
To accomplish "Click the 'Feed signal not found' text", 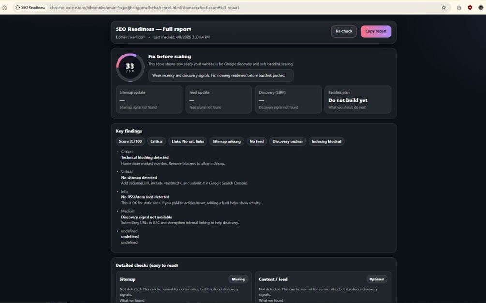I will [205, 107].
